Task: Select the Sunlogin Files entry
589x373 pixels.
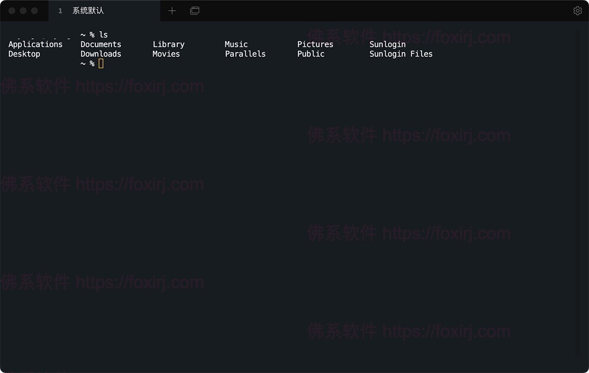Action: coord(401,54)
